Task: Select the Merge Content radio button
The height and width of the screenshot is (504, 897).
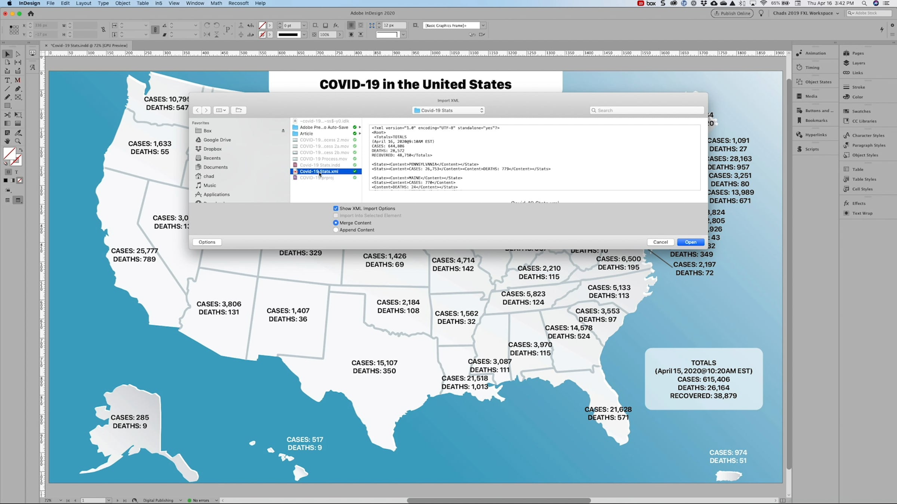Action: [336, 223]
